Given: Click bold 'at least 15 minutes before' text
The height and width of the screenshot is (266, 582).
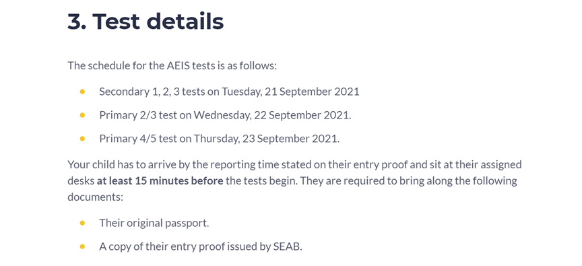Looking at the screenshot, I should 160,181.
